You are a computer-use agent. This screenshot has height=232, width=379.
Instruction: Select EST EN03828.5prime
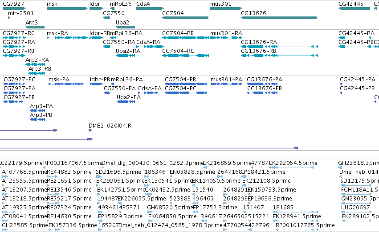pos(192,172)
